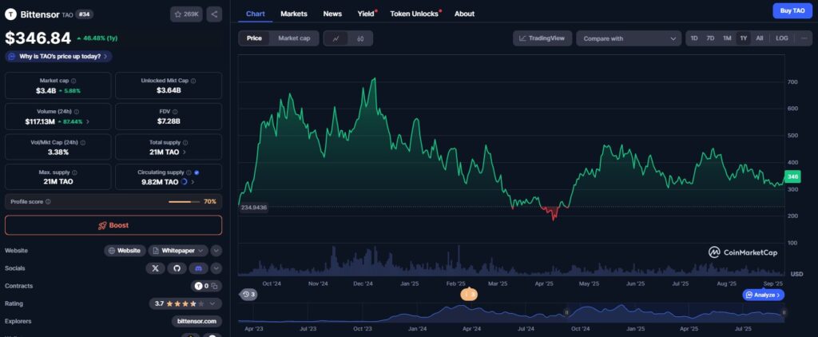Open the Circulating supply info icon
Screen dimensions: 818x337
point(189,172)
